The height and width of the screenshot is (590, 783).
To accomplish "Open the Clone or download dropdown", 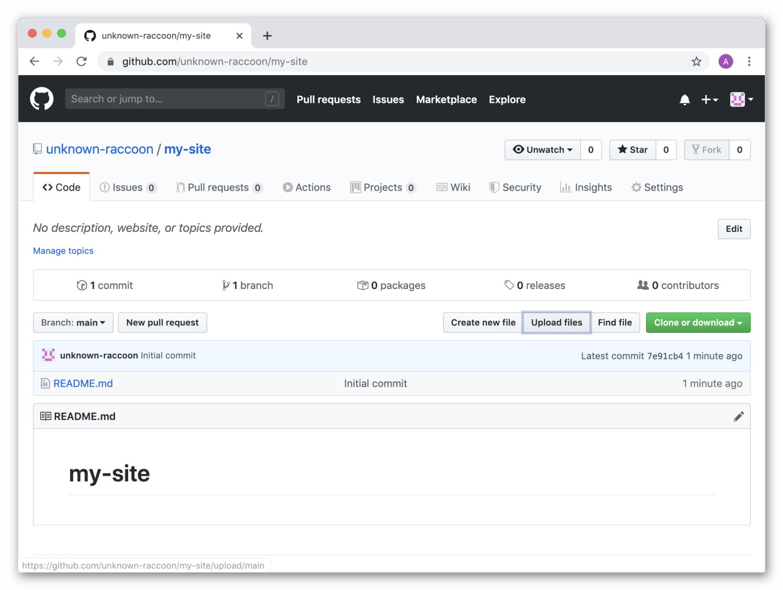I will [698, 322].
